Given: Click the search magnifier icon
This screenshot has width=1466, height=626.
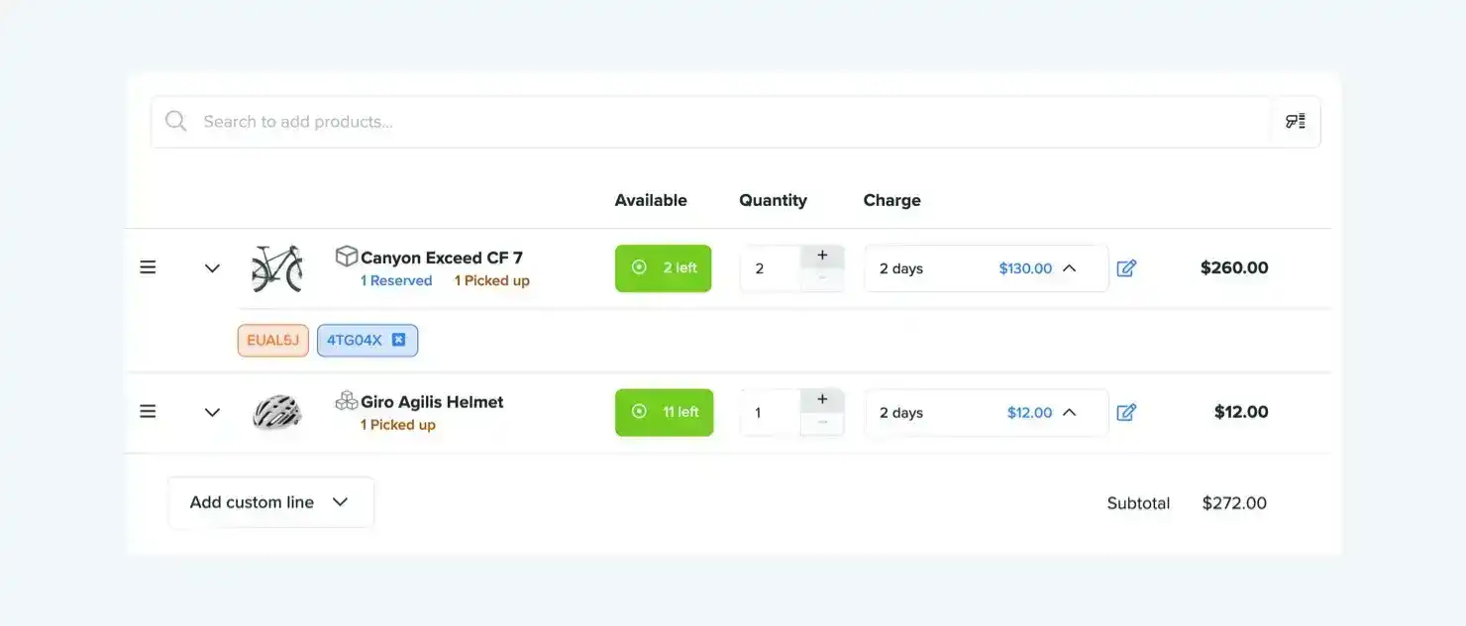Looking at the screenshot, I should (176, 121).
